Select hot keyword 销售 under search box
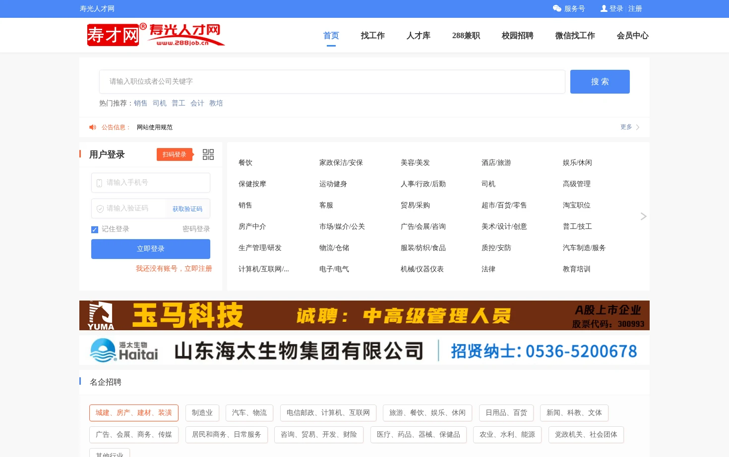Viewport: 729px width, 457px height. pyautogui.click(x=140, y=103)
